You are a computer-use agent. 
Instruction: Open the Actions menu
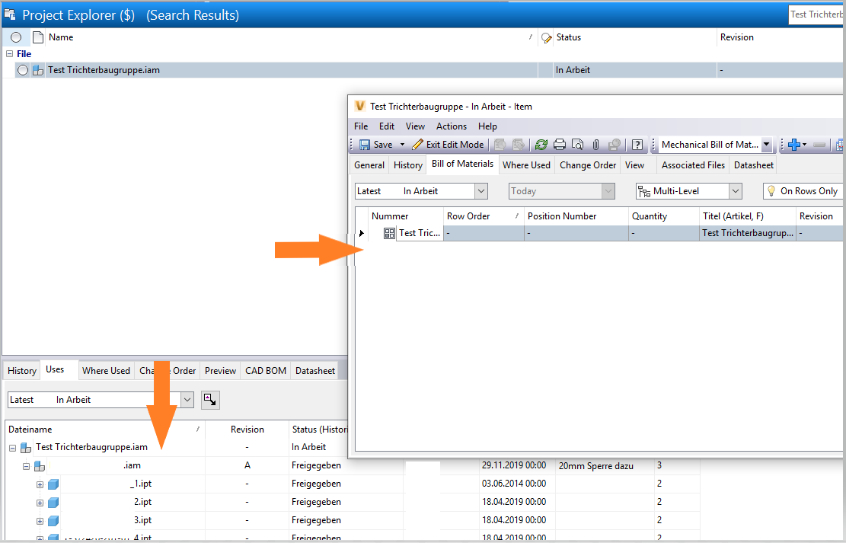coord(451,126)
